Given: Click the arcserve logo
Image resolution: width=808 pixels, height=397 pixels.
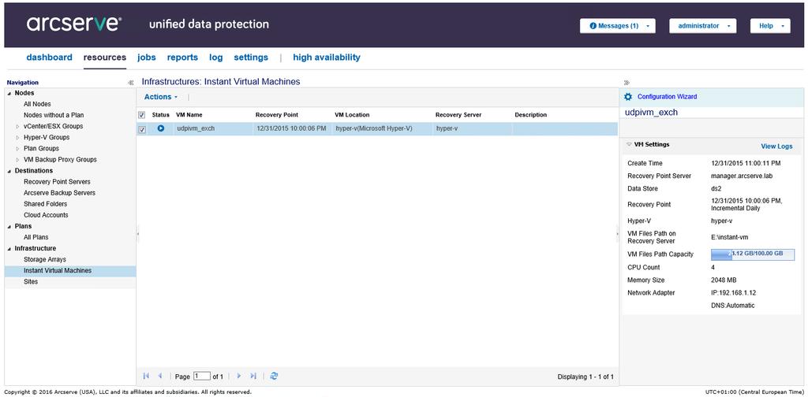Looking at the screenshot, I should [74, 24].
